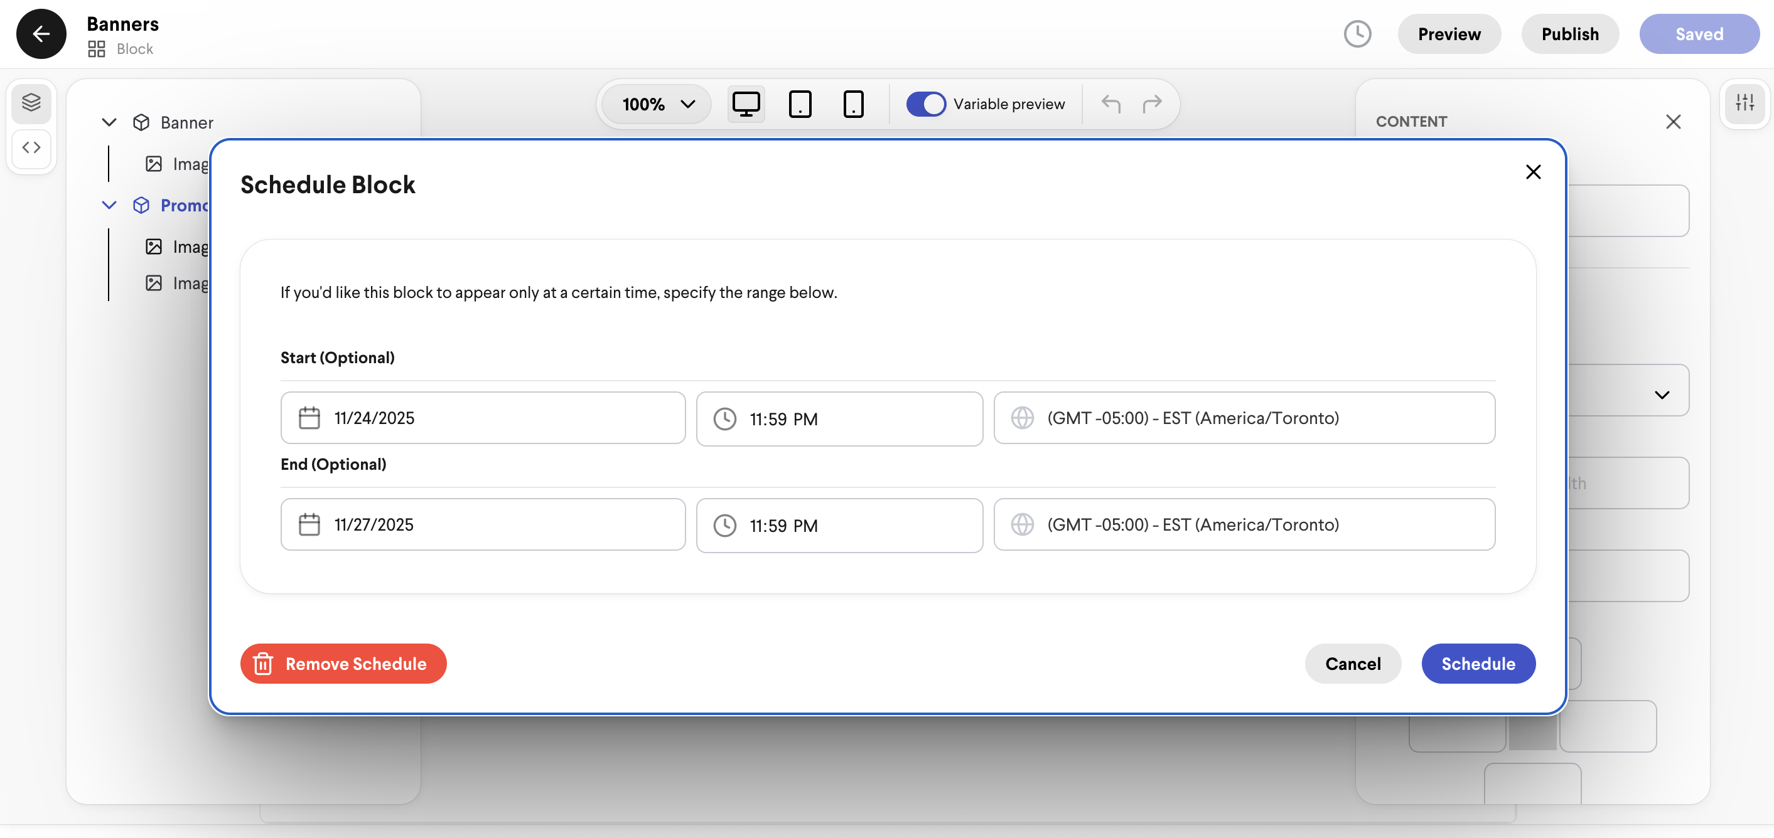Click the Promo cube icon
Viewport: 1774px width, 838px height.
click(x=141, y=205)
